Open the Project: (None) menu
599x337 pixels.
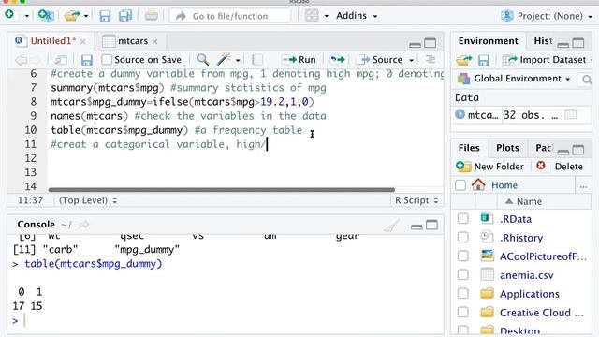(547, 16)
